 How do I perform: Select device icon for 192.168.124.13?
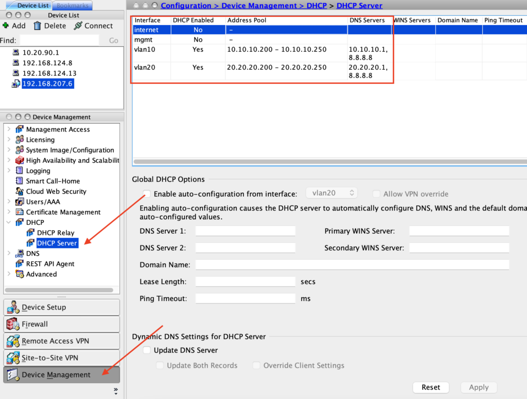click(x=15, y=73)
